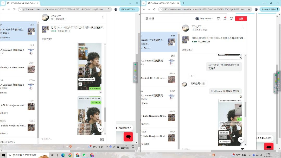Jump to latest message chevron in left chat
This screenshot has height=158, width=281.
pyautogui.click(x=100, y=129)
